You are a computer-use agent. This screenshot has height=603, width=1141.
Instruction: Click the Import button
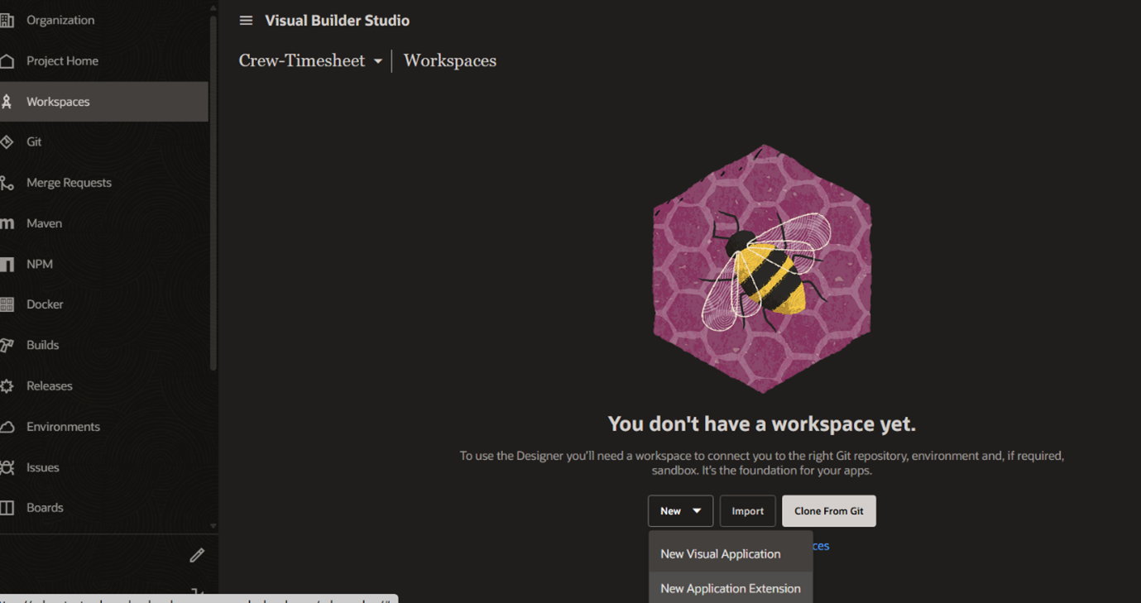747,511
